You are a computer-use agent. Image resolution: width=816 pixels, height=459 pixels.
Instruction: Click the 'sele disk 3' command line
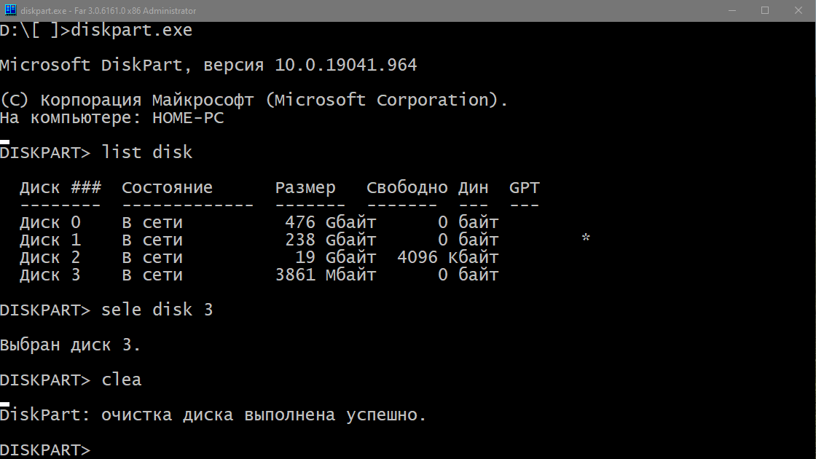[157, 310]
